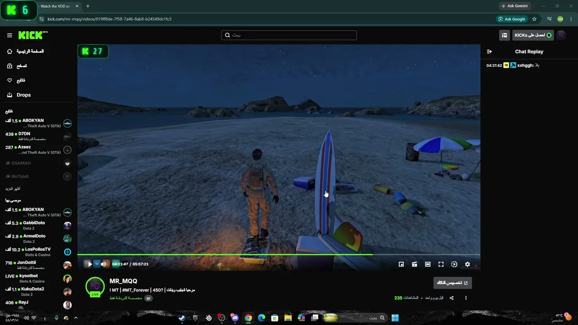Click the ar language tag

tap(148, 298)
